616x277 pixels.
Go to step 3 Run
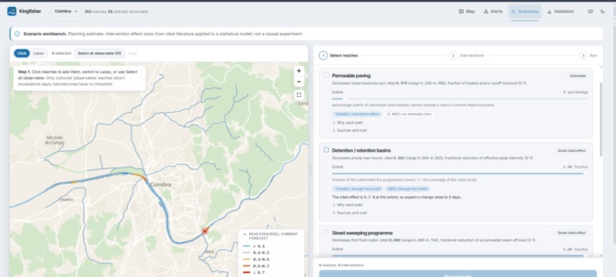tap(588, 56)
